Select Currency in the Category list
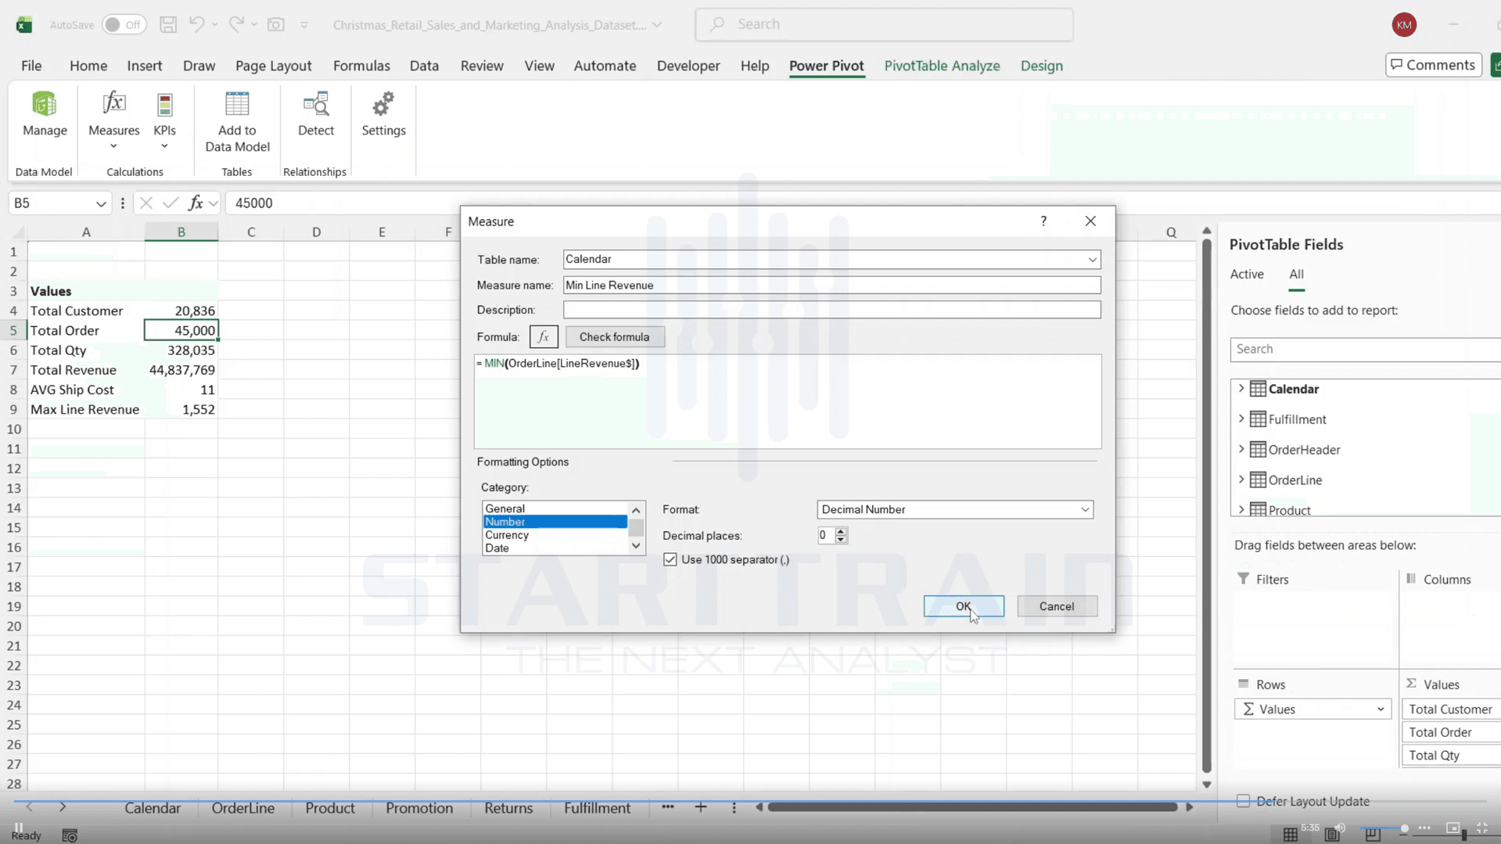 point(507,535)
